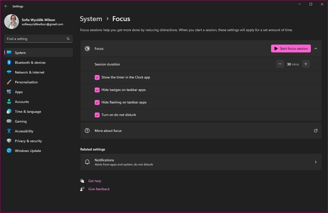The width and height of the screenshot is (328, 213).
Task: Click the Personalisation brush icon
Action: 9,82
